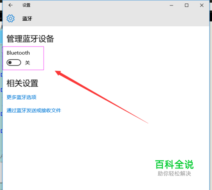This screenshot has height=190, width=212.
Task: Go back with the arrow in title bar
Action: click(x=11, y=6)
